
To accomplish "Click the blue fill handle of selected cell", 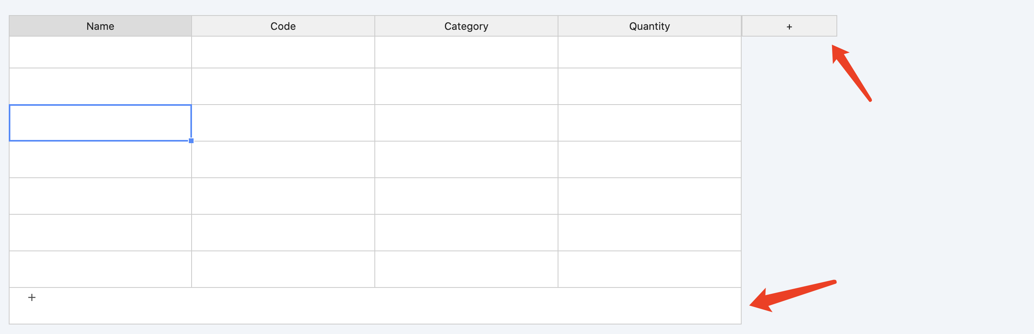I will [x=191, y=141].
